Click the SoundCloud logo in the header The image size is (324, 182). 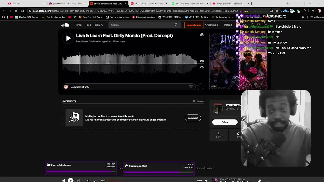[x=65, y=25]
